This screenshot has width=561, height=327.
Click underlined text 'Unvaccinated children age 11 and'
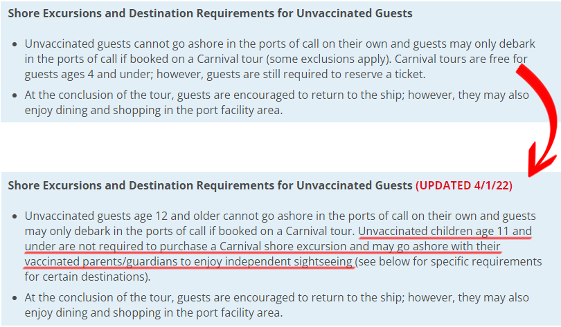coord(445,232)
